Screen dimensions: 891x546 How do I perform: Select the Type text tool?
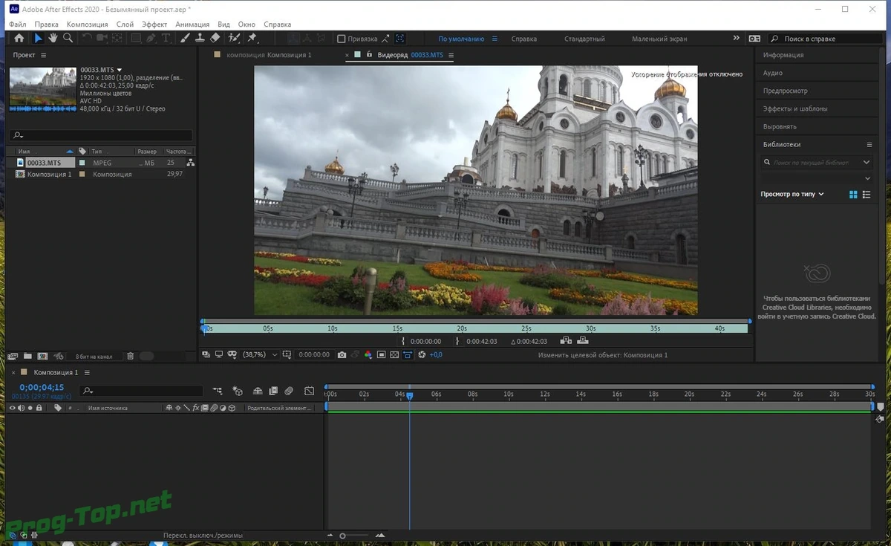click(x=166, y=38)
